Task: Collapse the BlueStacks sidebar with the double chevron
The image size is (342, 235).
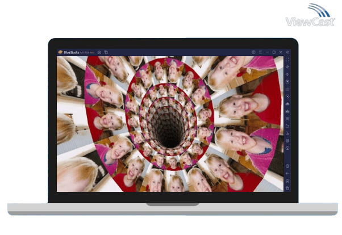Action: [x=287, y=52]
